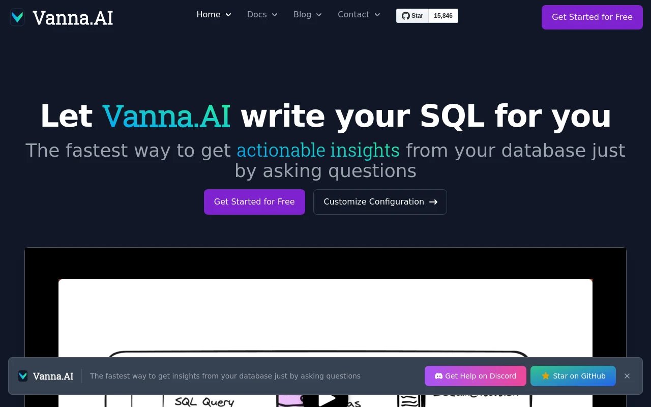Select the checkmark logo next to Vanna.AI wordmark

(x=17, y=17)
